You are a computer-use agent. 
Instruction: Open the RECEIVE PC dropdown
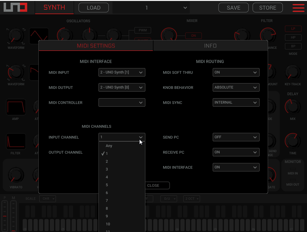click(x=236, y=152)
